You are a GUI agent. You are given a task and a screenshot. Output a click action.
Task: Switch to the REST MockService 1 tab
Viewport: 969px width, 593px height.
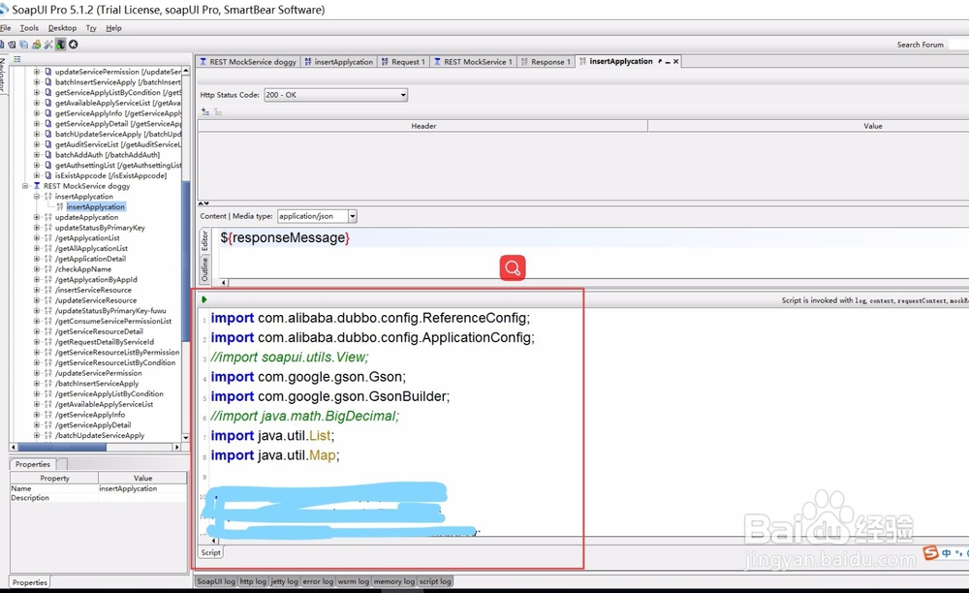click(474, 62)
